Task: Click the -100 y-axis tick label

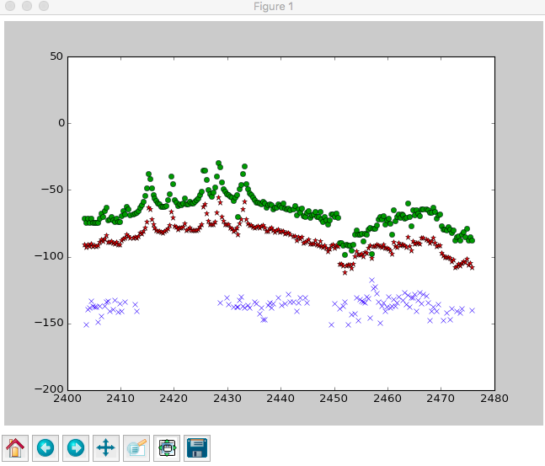Action: (x=49, y=256)
